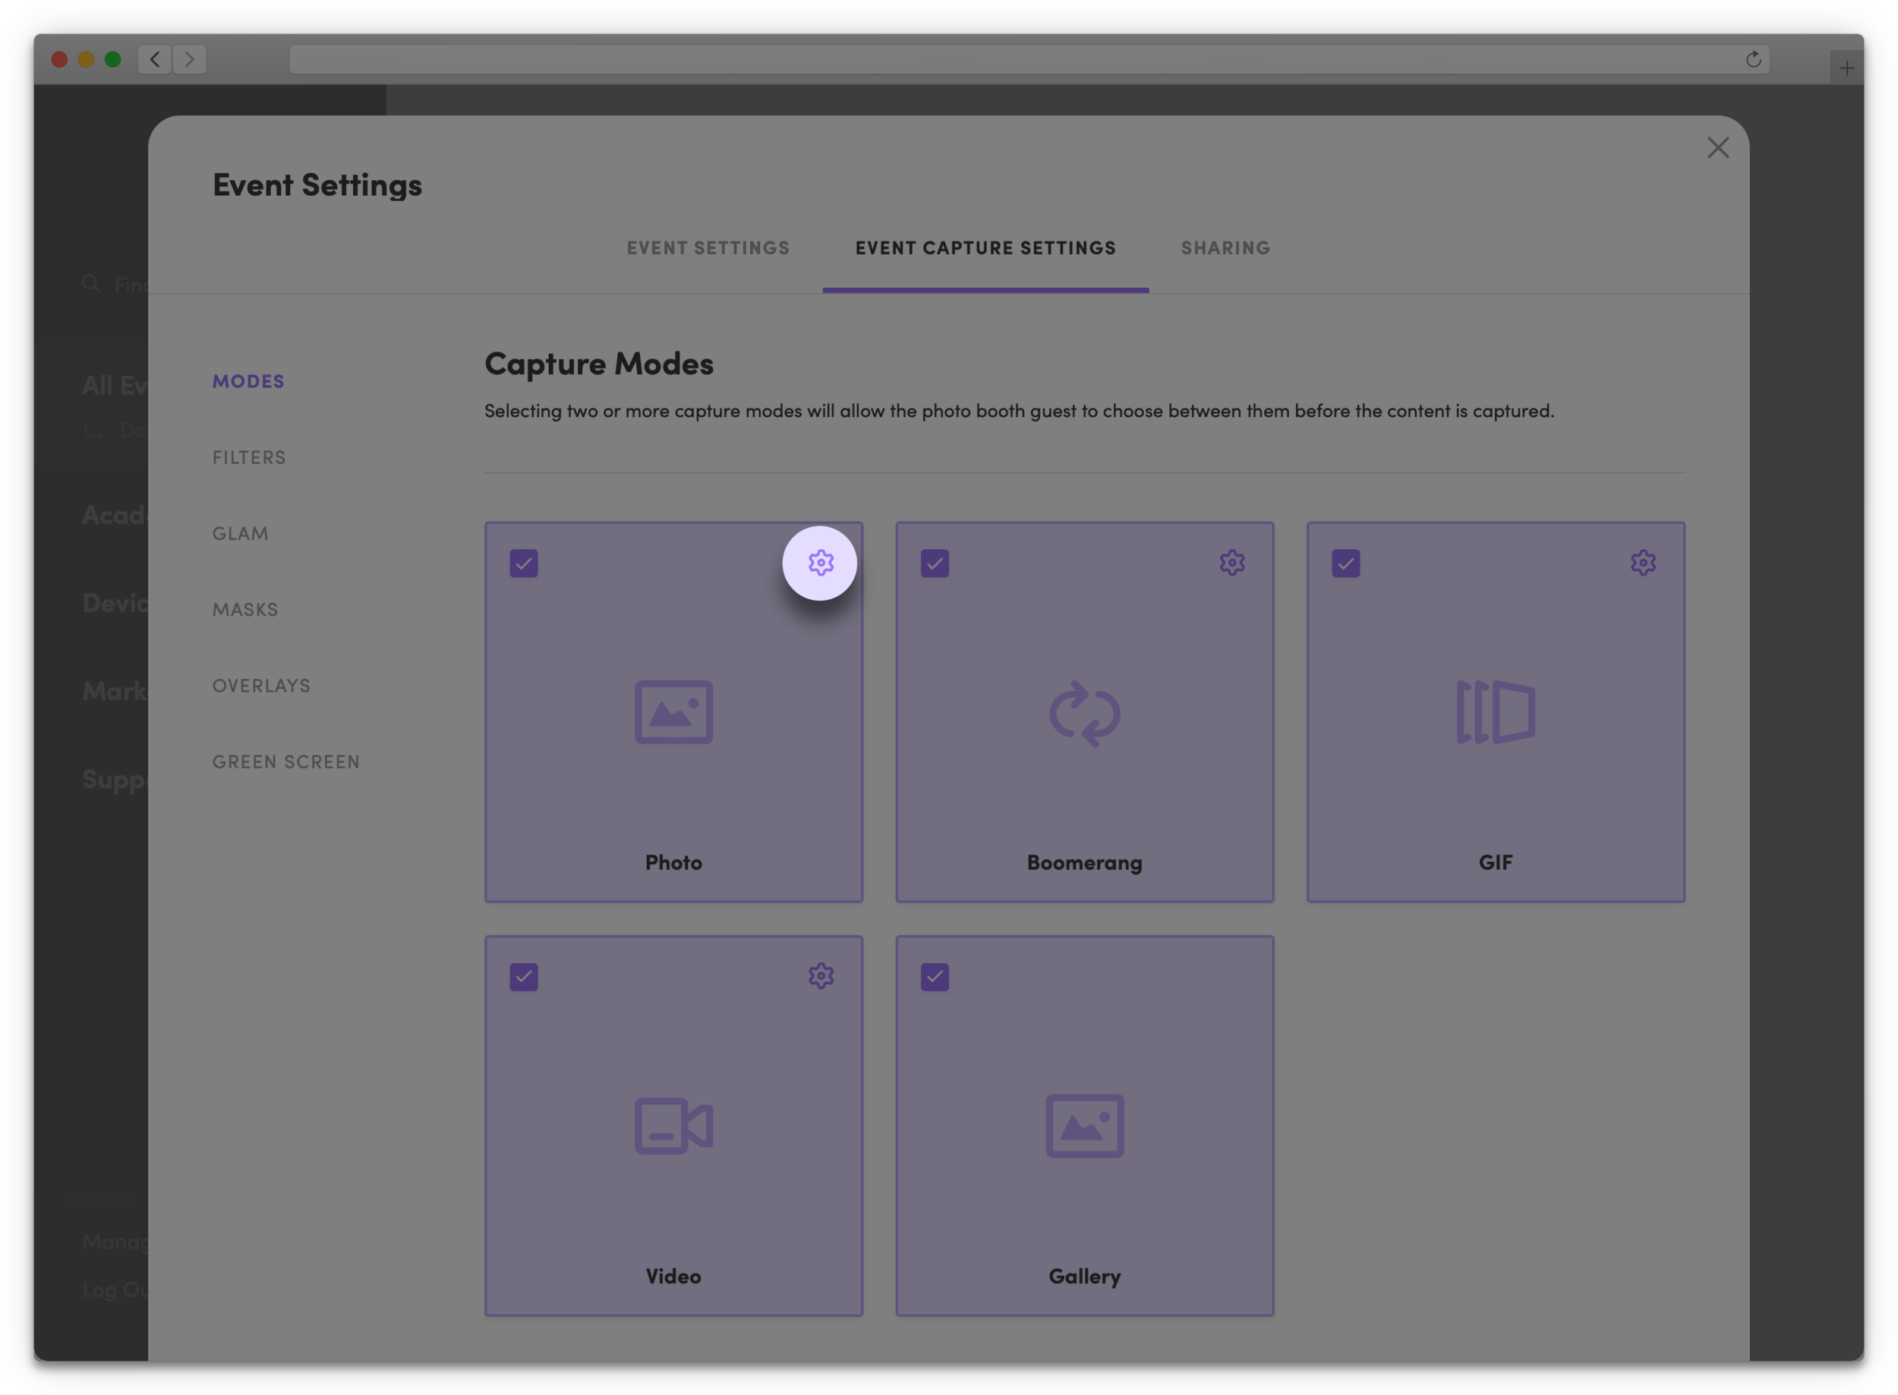Image resolution: width=1898 pixels, height=1395 pixels.
Task: Click the GIF frames icon
Action: [x=1496, y=712]
